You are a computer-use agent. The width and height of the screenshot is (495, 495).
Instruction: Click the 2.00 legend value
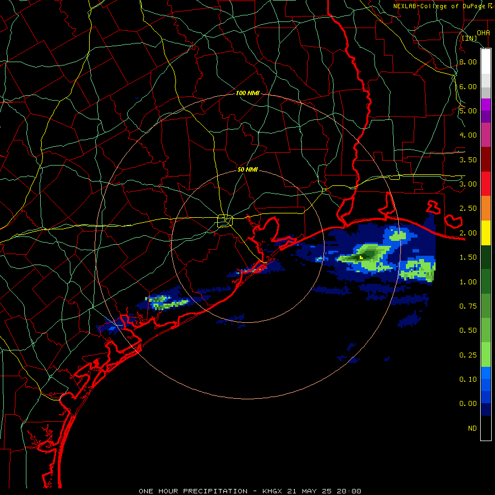point(468,233)
